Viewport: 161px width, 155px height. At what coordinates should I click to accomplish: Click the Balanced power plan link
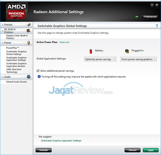point(64,42)
